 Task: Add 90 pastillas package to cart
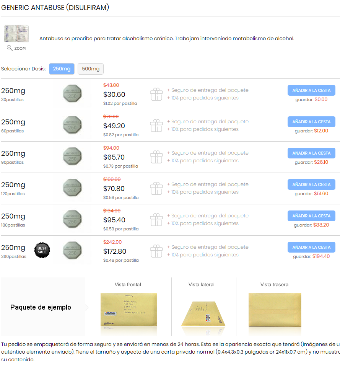(311, 153)
